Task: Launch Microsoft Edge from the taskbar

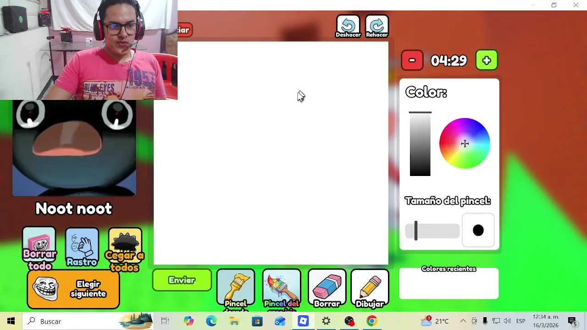Action: 211,321
